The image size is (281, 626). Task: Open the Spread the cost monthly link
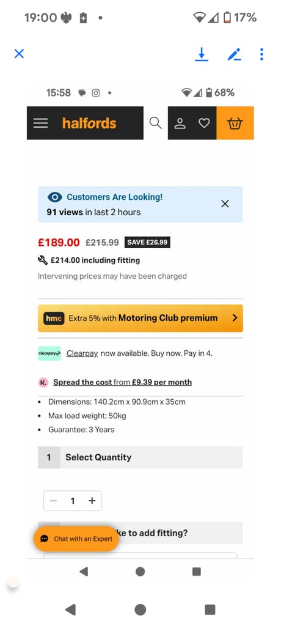point(123,382)
